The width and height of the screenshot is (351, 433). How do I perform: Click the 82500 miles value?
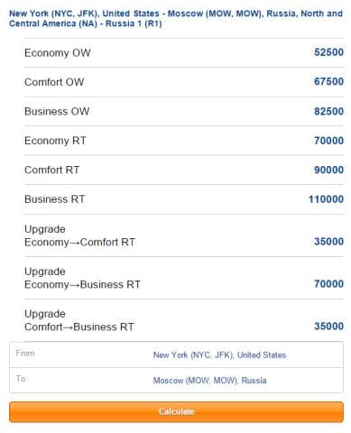click(328, 111)
